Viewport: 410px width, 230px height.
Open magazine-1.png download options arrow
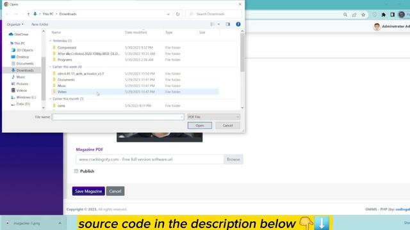click(60, 223)
